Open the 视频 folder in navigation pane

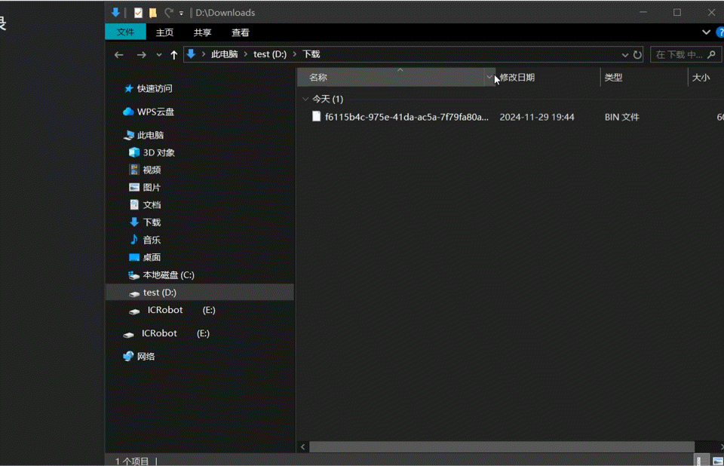152,170
